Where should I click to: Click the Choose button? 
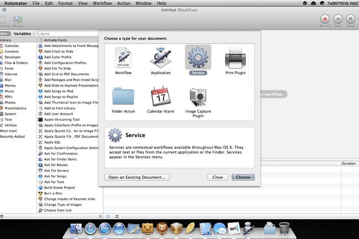pyautogui.click(x=243, y=177)
